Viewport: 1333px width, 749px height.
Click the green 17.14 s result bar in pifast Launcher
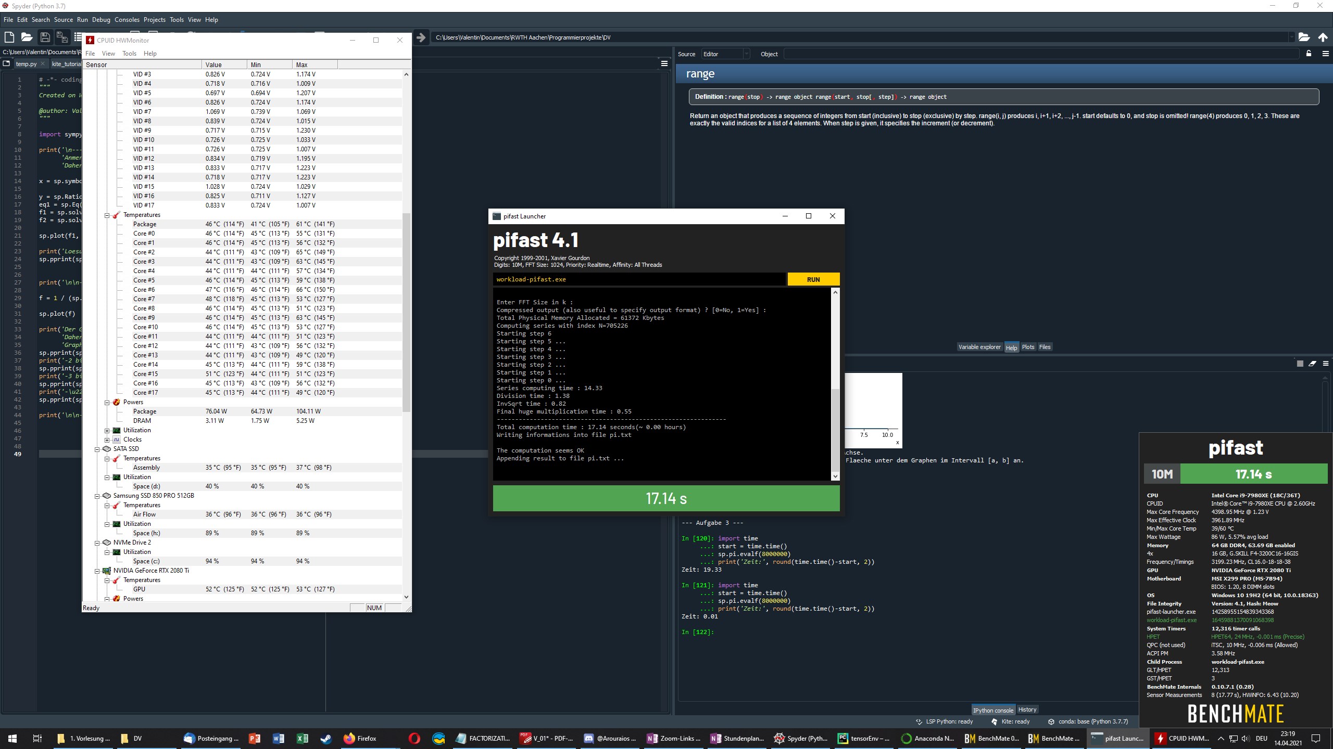pyautogui.click(x=666, y=498)
